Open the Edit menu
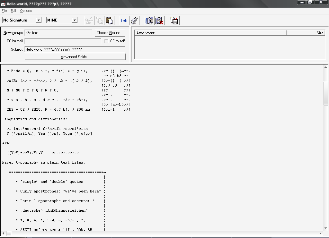The image size is (329, 238). [x=13, y=11]
